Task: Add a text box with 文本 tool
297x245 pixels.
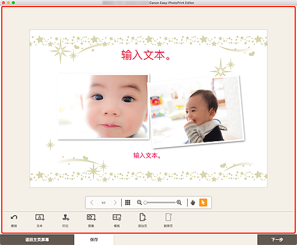Action: click(x=40, y=218)
